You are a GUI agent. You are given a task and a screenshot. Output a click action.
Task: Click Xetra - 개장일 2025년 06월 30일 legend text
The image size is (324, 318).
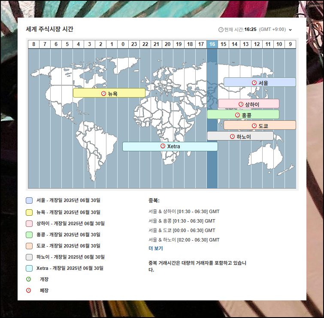coord(70,268)
